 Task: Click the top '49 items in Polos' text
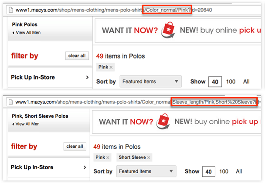(120, 56)
